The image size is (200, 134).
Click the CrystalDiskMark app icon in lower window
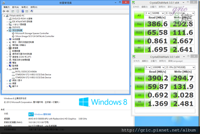coord(134,57)
